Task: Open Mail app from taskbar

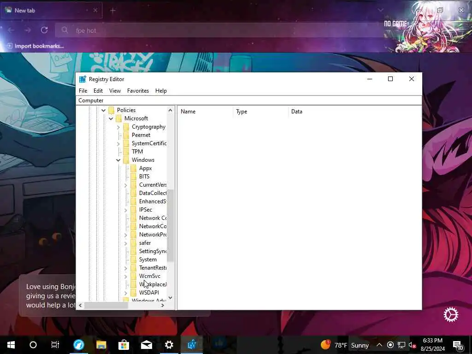Action: click(146, 345)
